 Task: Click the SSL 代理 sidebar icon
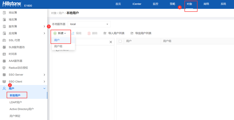pyautogui.click(x=4, y=40)
